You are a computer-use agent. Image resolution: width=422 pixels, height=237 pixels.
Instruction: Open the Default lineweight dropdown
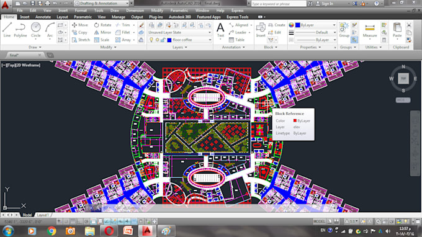coord(315,32)
